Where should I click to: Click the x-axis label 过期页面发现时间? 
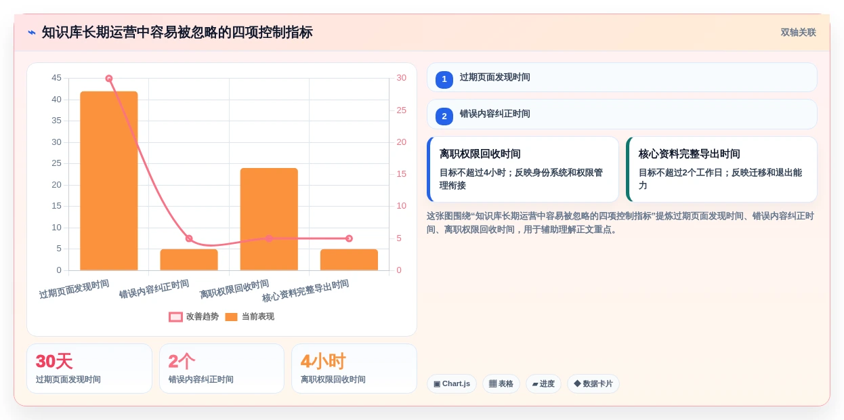[75, 289]
